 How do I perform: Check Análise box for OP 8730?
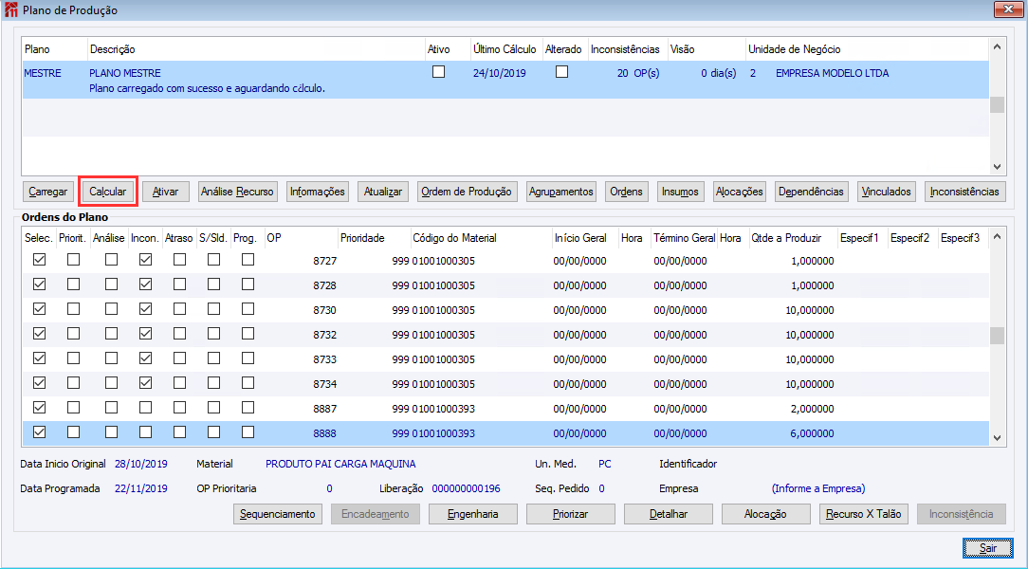click(x=112, y=309)
